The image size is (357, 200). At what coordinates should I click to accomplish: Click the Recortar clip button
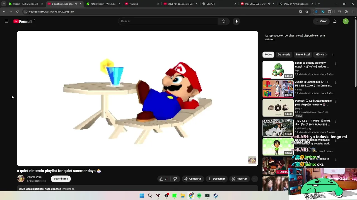pos(239,179)
